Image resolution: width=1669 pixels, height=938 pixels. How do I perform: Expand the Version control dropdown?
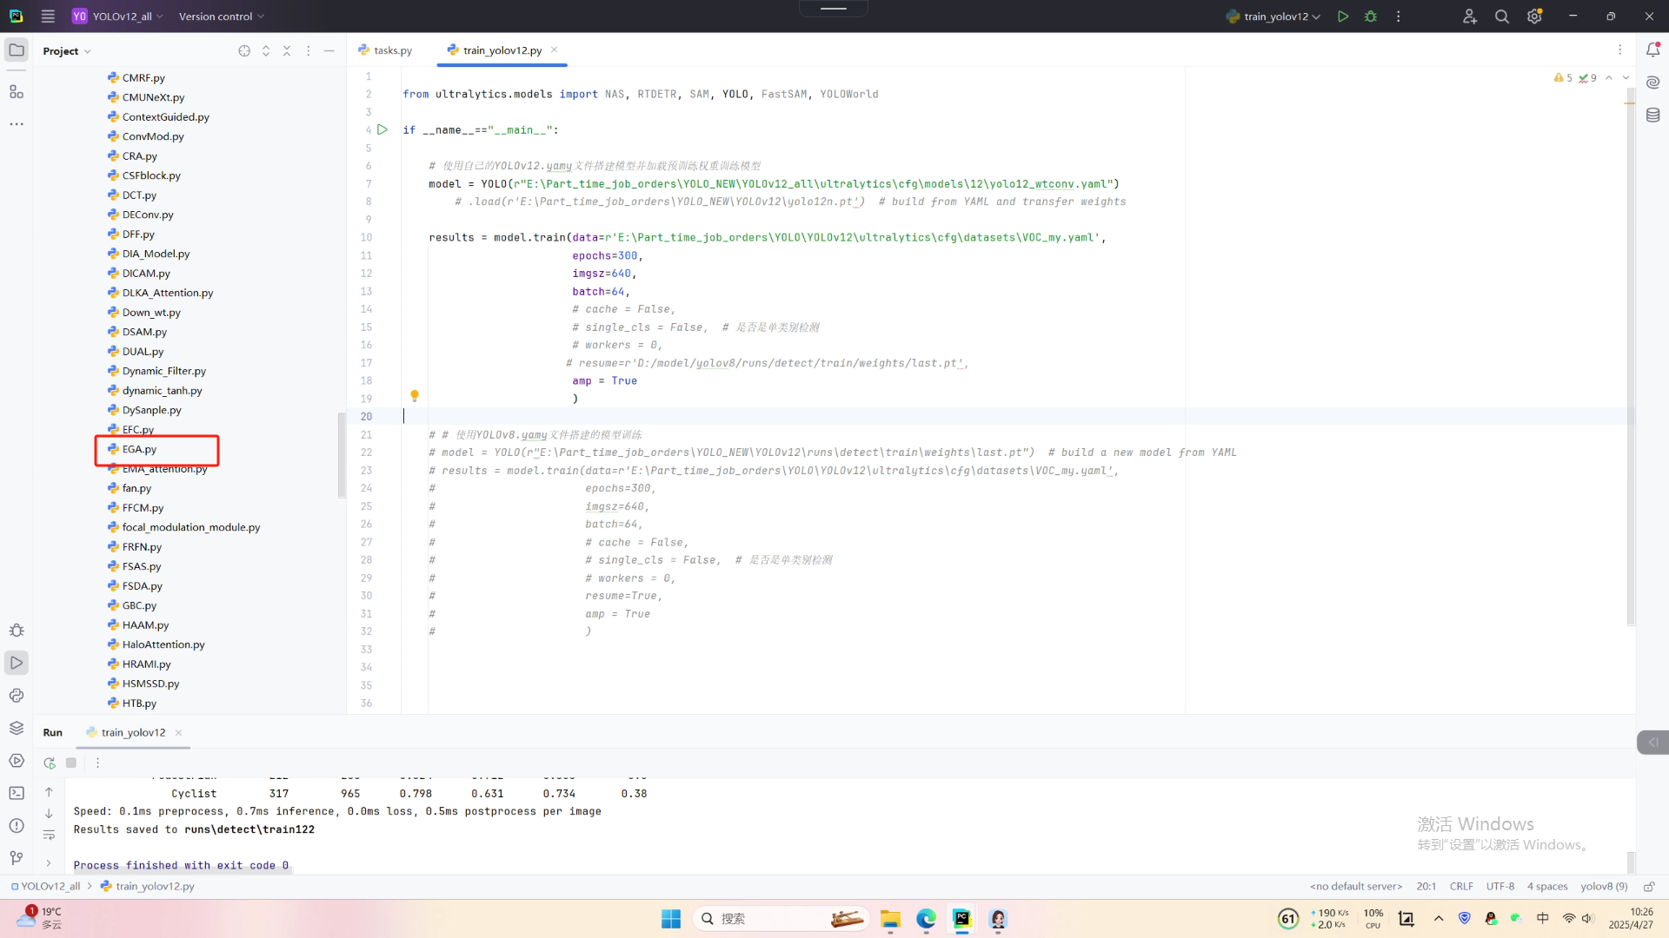tap(221, 17)
